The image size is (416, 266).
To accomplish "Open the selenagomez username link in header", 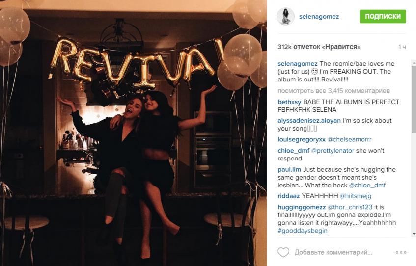I will 319,17.
